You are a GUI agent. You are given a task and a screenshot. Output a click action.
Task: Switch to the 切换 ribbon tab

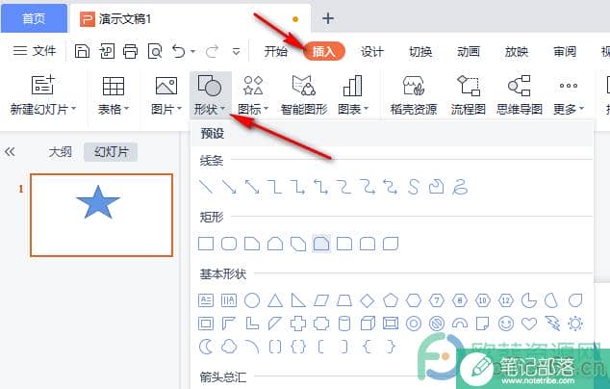tap(420, 51)
